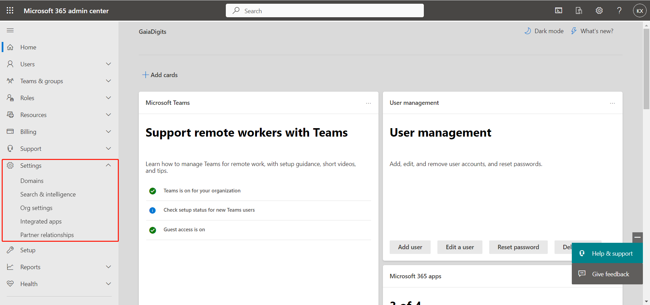
Task: Click the Reports chart icon
Action: [x=10, y=267]
